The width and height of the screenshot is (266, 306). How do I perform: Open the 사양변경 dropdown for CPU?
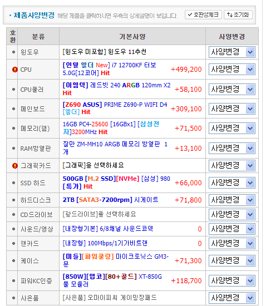click(x=232, y=69)
